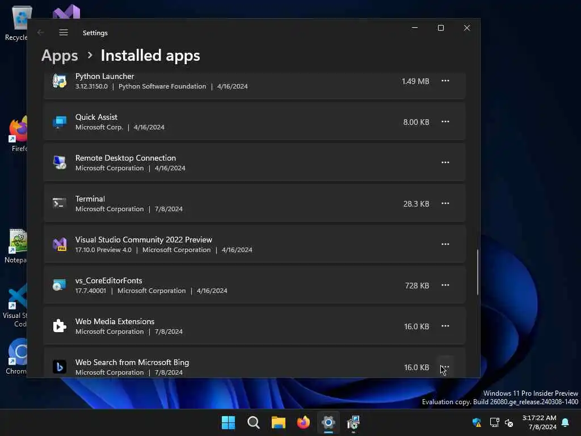Open more options for Remote Desktop Connection
The height and width of the screenshot is (436, 581).
coord(445,162)
